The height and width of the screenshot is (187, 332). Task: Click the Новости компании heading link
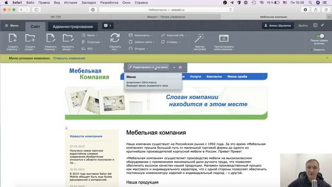click(86, 136)
